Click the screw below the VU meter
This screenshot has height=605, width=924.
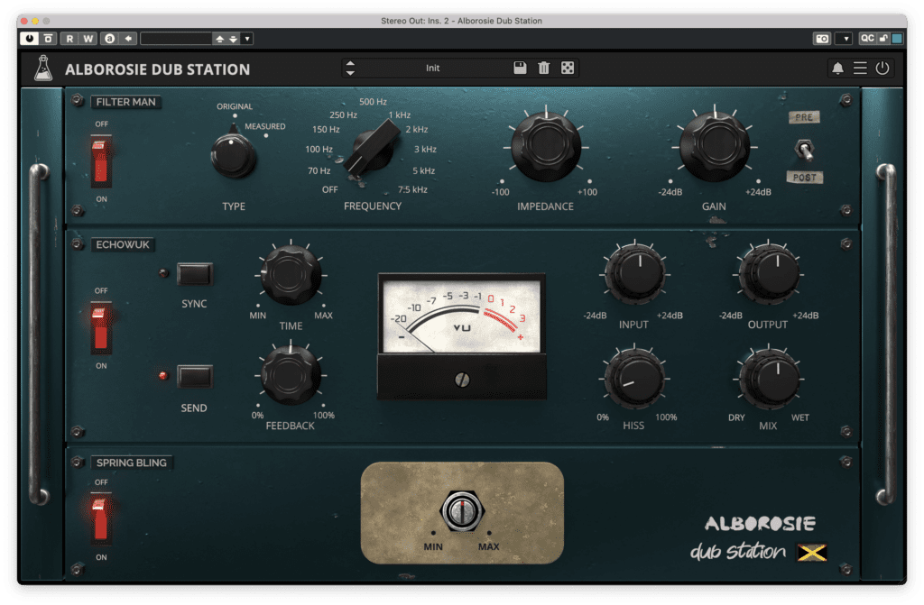pos(462,380)
